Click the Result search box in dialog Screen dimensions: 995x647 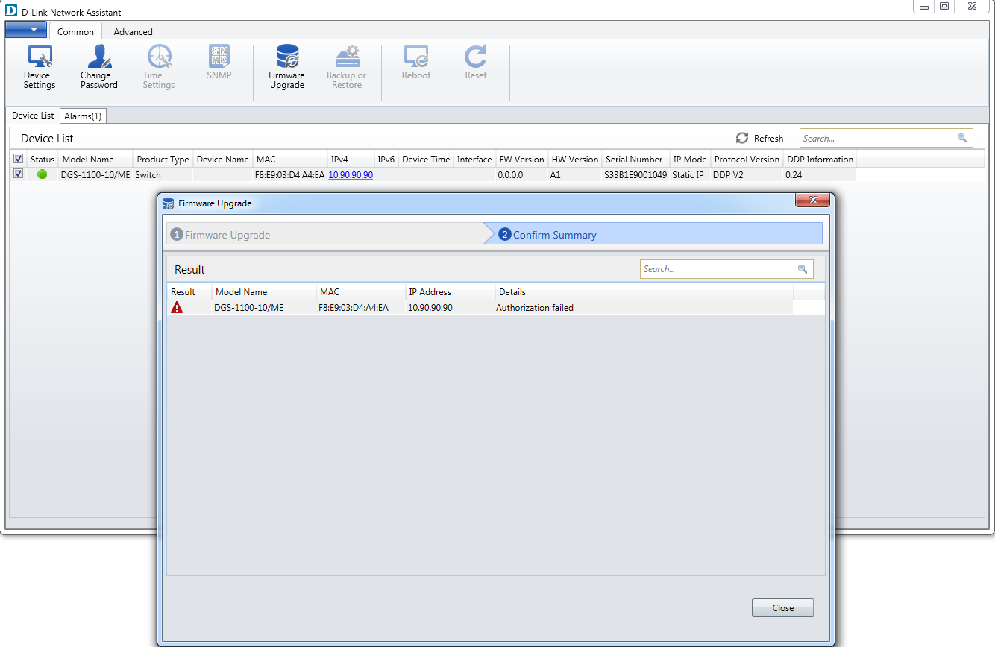point(717,269)
